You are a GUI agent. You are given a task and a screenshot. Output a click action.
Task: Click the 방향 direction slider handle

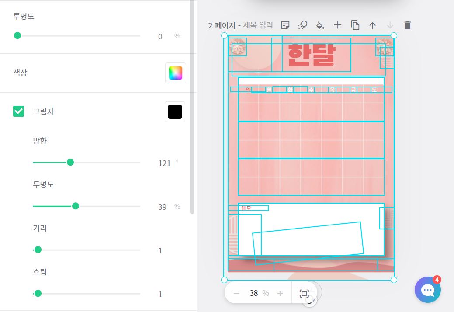coord(70,163)
